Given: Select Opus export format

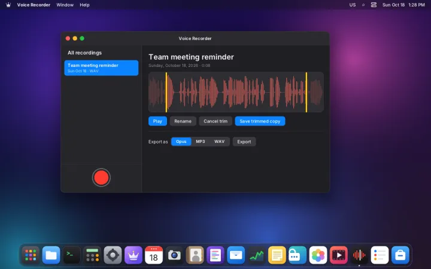Looking at the screenshot, I should 181,141.
